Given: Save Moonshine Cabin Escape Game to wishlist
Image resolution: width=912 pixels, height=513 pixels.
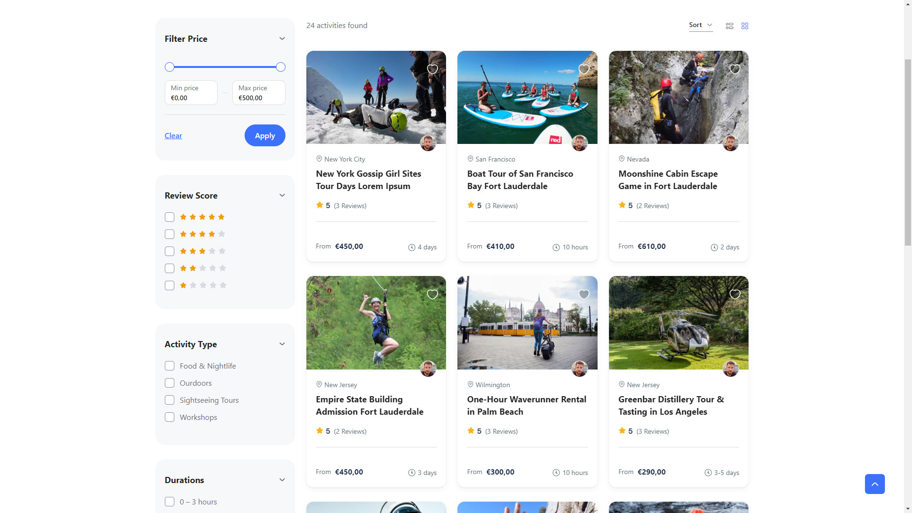Looking at the screenshot, I should point(735,69).
